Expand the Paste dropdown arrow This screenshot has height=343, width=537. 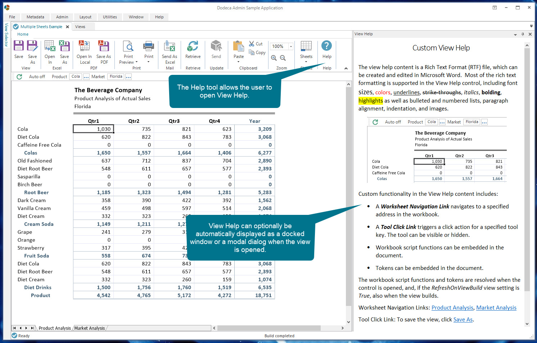[239, 62]
